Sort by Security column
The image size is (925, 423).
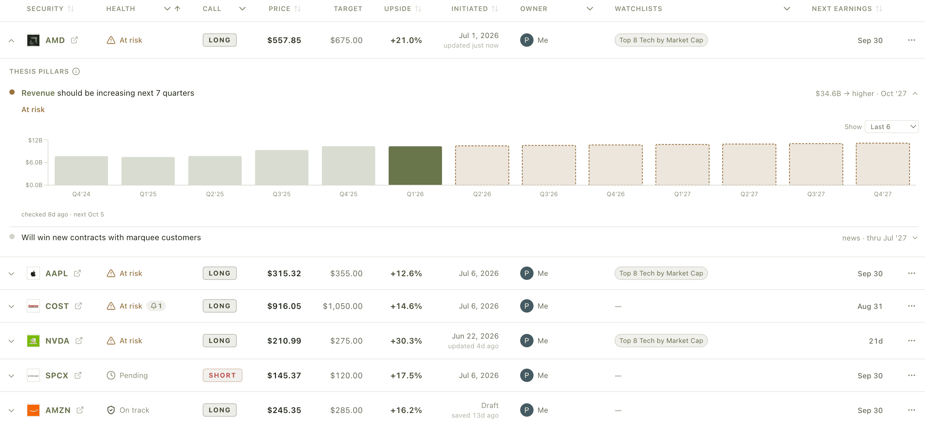click(71, 9)
